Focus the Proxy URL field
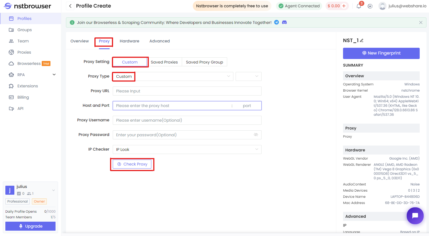The width and height of the screenshot is (429, 236). pyautogui.click(x=187, y=91)
